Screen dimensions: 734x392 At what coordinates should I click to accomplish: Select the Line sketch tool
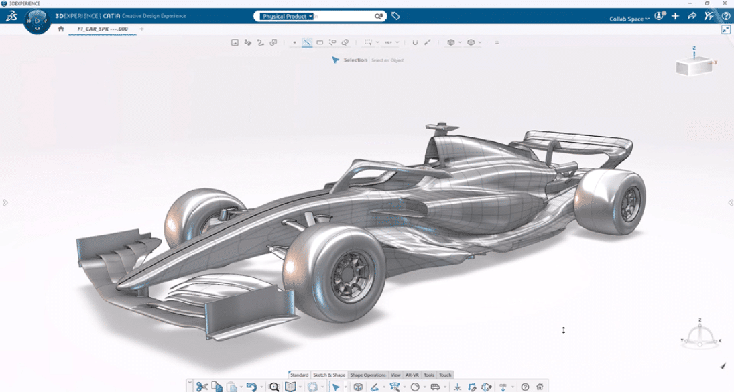tap(306, 42)
